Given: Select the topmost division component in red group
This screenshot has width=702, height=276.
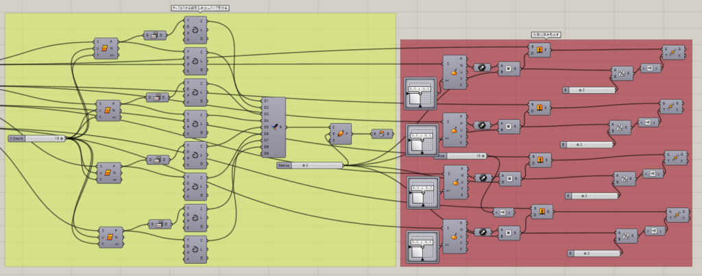Looking at the screenshot, I should click(x=622, y=73).
